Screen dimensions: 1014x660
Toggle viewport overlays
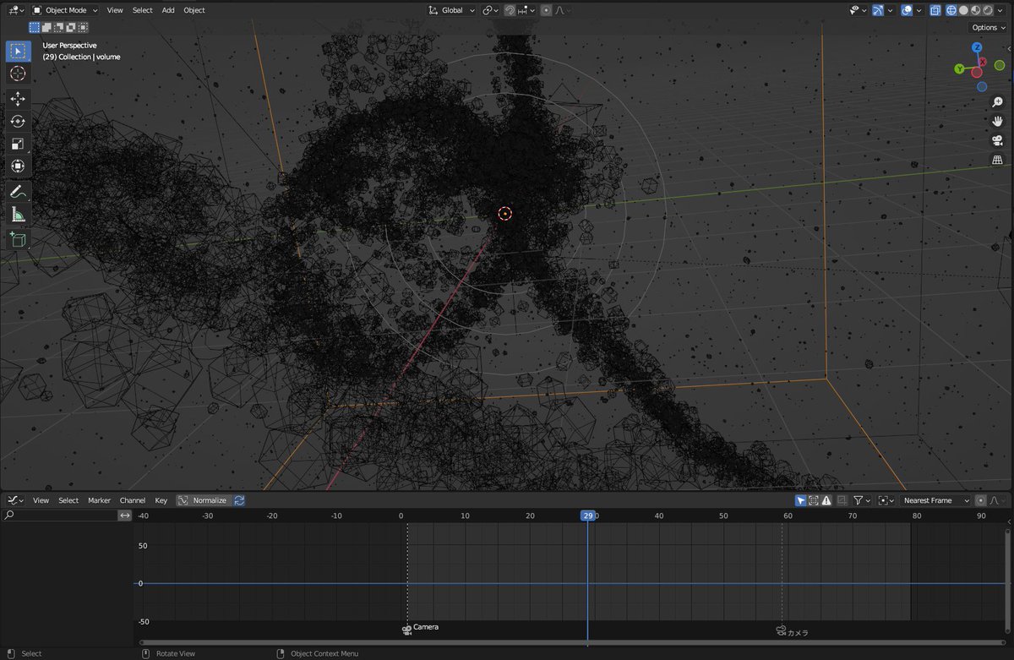(x=907, y=10)
